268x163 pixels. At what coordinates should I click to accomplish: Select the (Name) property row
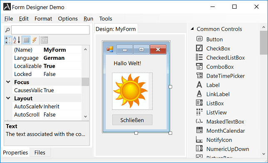[47, 50]
